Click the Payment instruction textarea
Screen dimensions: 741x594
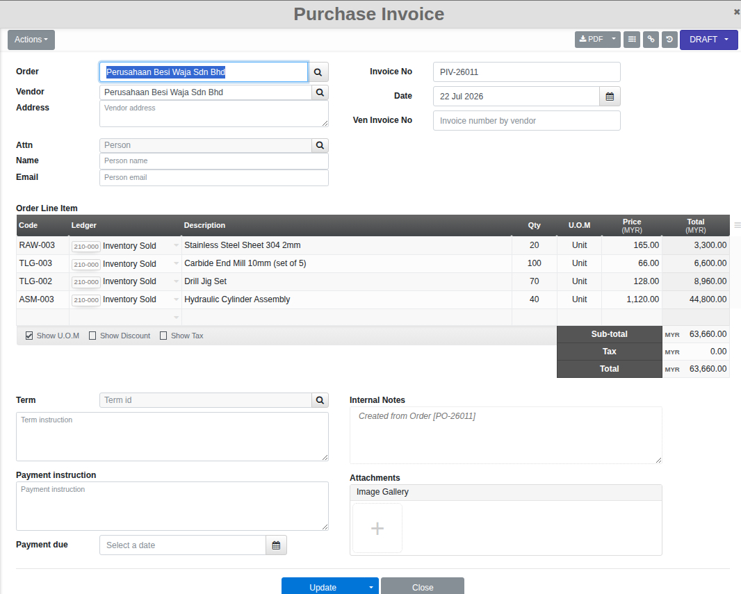172,506
